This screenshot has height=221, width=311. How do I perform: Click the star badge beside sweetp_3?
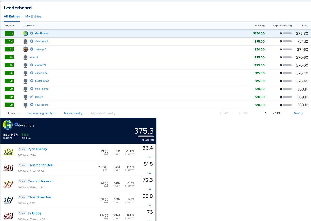pyautogui.click(x=32, y=49)
